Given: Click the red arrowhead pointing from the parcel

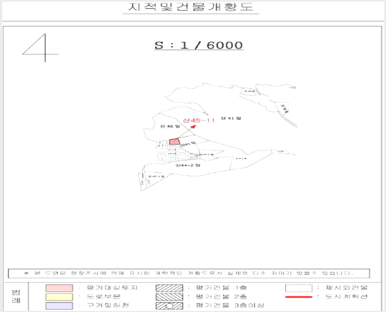Looking at the screenshot, I should (x=193, y=127).
